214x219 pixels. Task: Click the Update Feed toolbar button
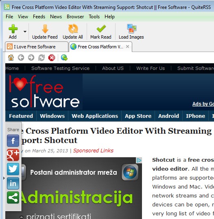point(45,32)
